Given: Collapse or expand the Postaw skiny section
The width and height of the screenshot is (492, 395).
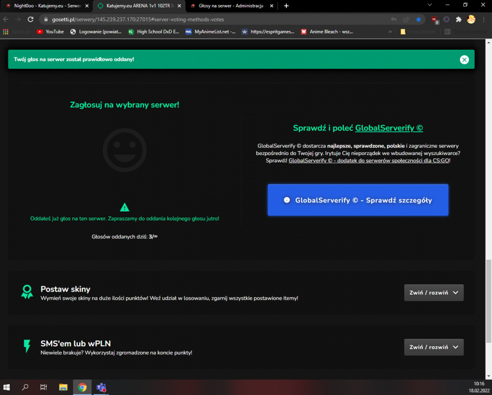Looking at the screenshot, I should (433, 293).
